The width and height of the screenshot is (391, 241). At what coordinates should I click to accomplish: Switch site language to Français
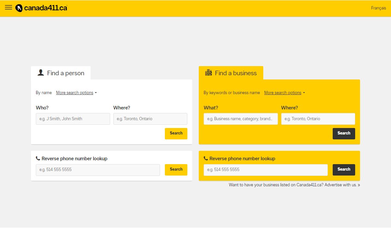click(378, 8)
